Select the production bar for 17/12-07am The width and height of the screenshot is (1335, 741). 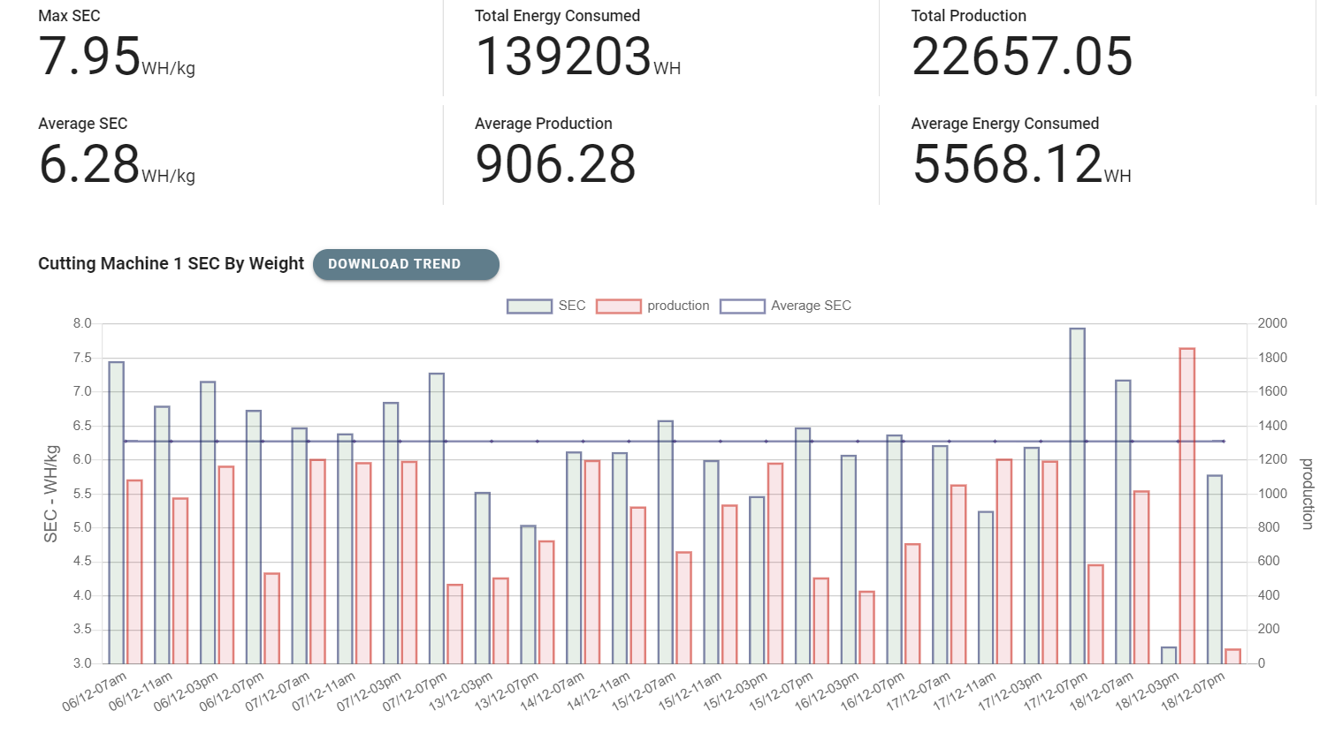point(958,575)
